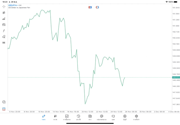
Task: Open chart settings sliders icon
Action: tap(4, 25)
